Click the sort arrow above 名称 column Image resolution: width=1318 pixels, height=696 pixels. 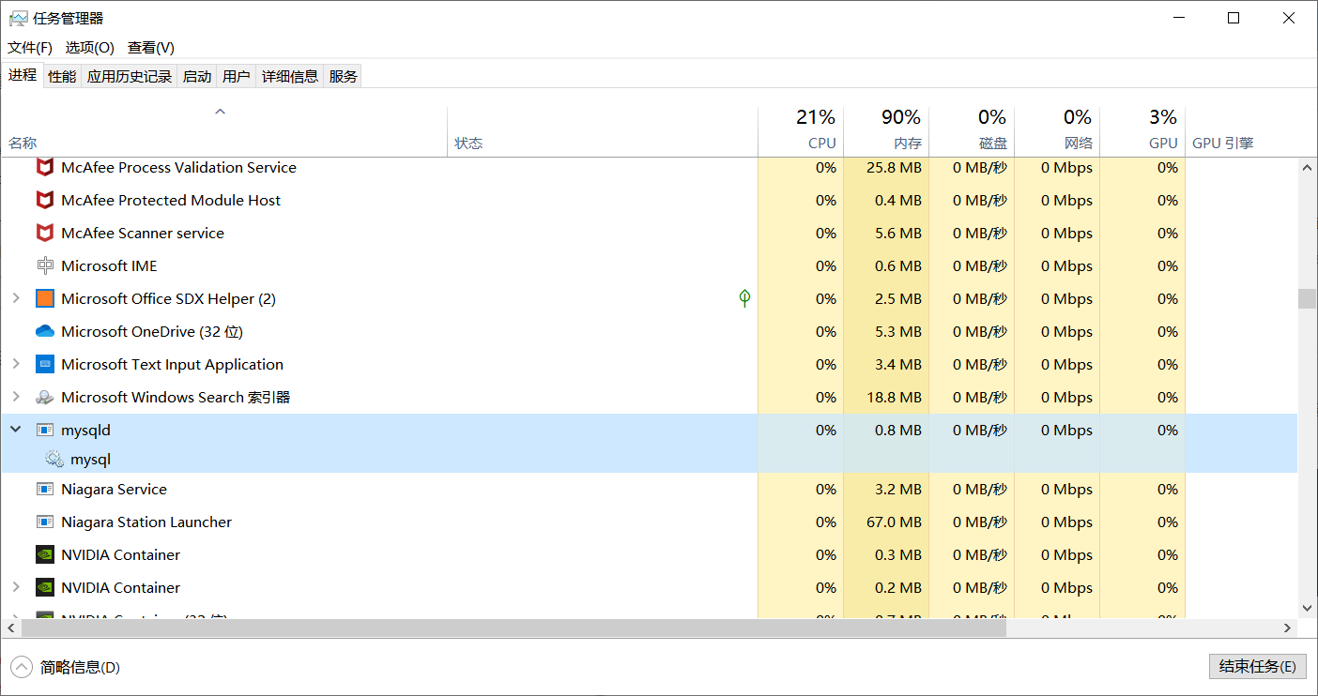(221, 112)
